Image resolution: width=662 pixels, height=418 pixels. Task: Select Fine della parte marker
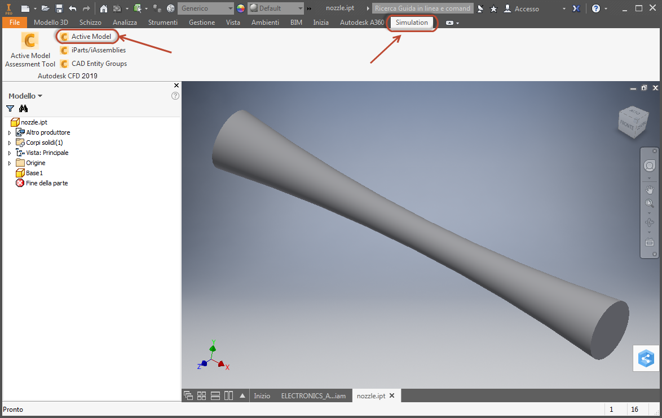click(42, 183)
